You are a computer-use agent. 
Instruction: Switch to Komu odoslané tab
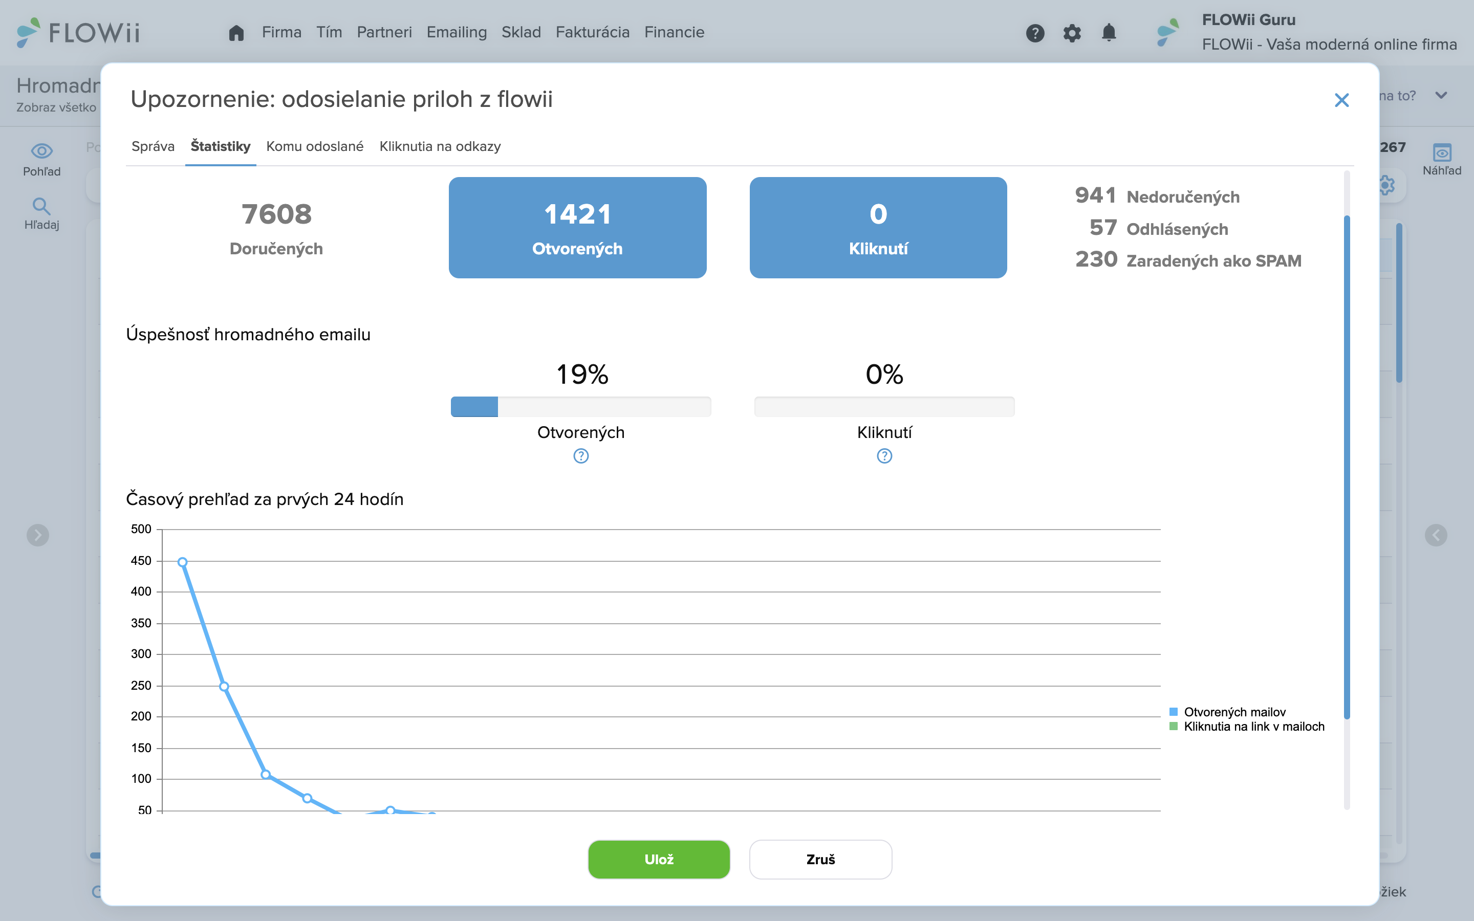(x=315, y=146)
